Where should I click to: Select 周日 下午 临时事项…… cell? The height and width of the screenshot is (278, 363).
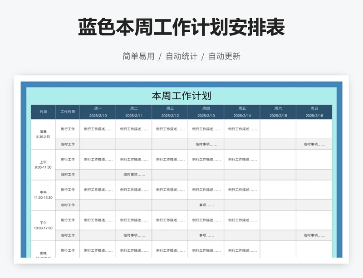point(314,235)
